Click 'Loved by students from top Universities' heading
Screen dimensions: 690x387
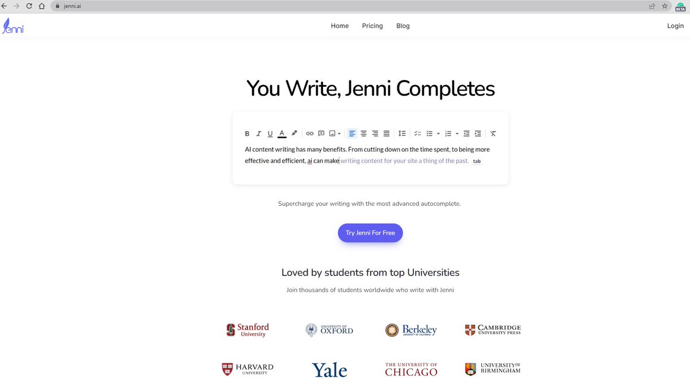pyautogui.click(x=370, y=273)
